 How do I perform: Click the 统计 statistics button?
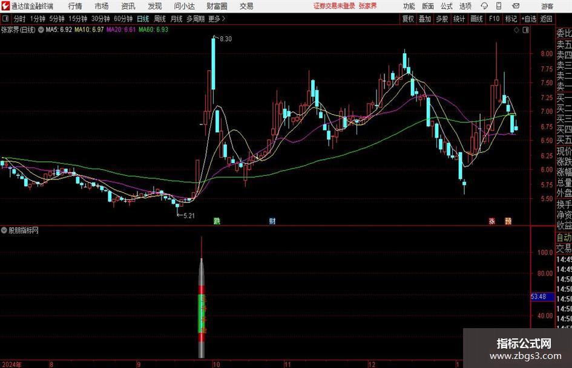(459, 19)
